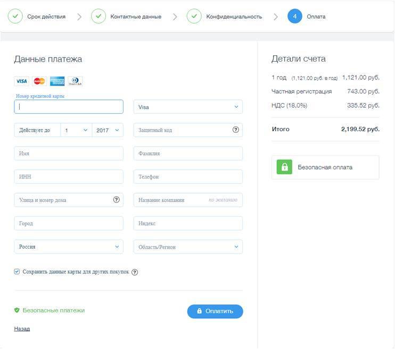Viewport: 395px width, 349px height.
Task: Focus the credit card number field
Action: pyautogui.click(x=69, y=107)
